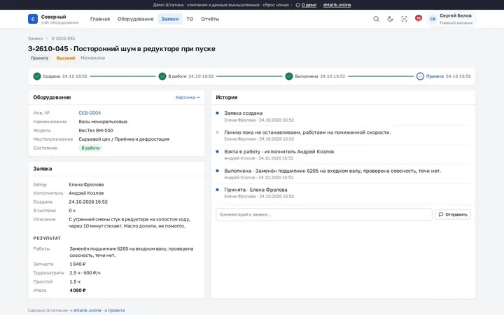Click the В работе equipment state badge

pos(90,148)
